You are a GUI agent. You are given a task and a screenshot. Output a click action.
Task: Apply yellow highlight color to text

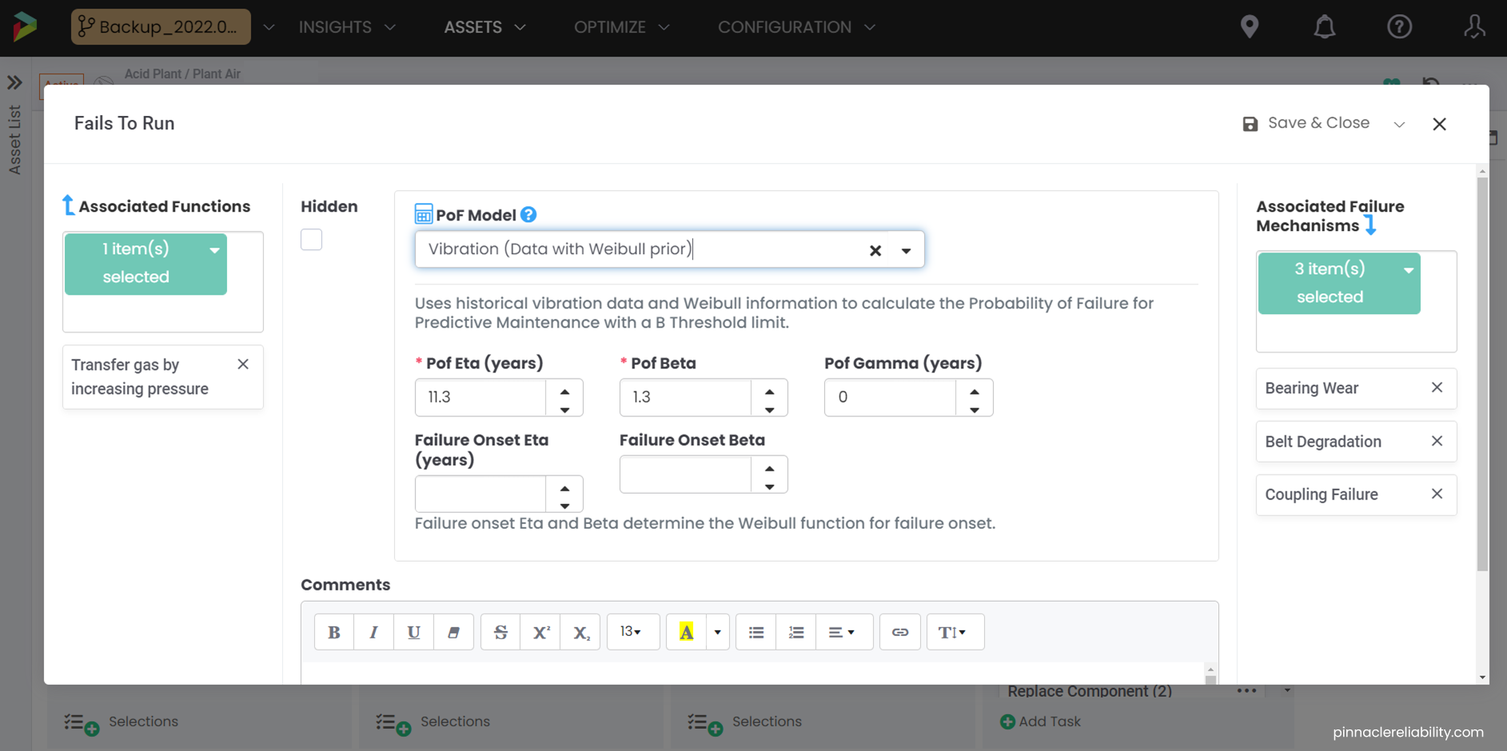686,631
